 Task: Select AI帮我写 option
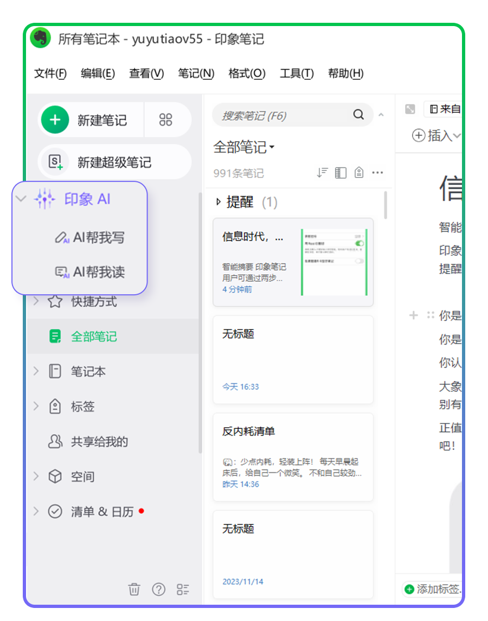click(x=90, y=237)
